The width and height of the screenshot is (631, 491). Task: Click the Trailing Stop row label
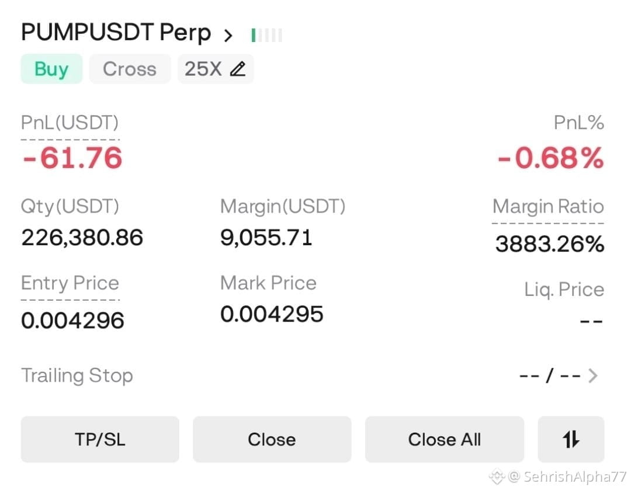click(77, 376)
